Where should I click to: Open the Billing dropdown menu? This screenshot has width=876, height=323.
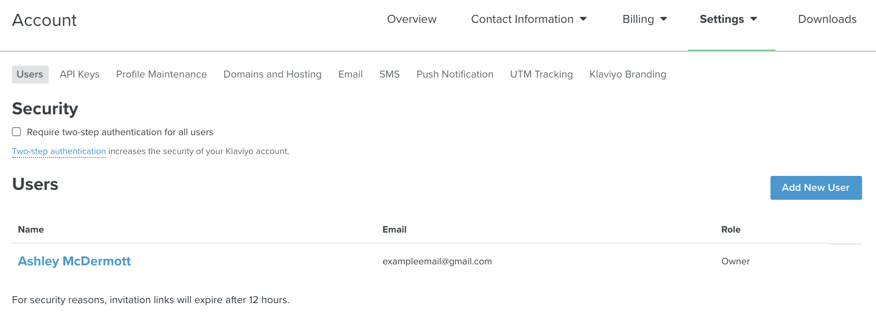(x=645, y=19)
